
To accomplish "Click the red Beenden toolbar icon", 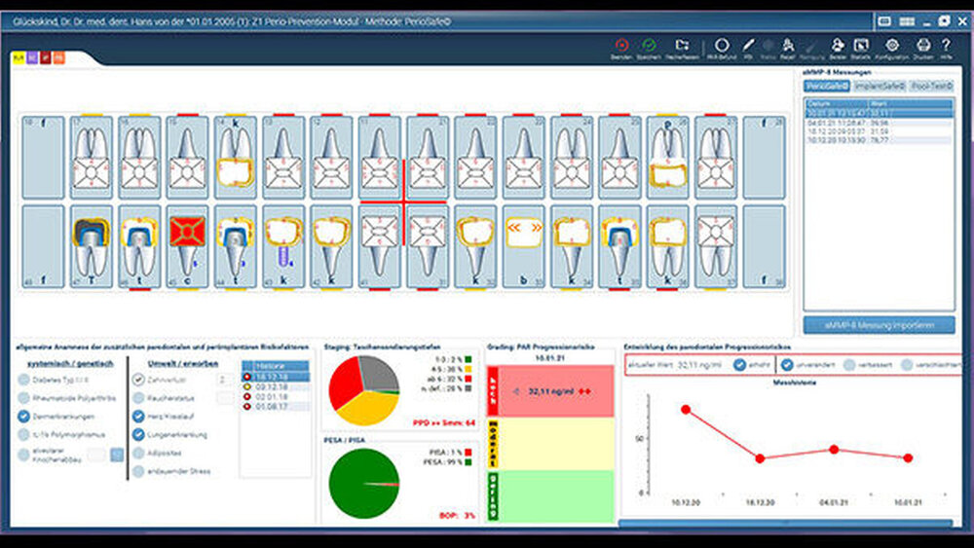I will pos(621,46).
